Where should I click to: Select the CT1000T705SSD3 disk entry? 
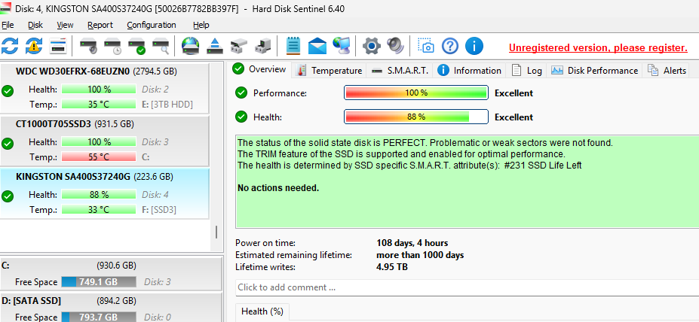click(104, 140)
